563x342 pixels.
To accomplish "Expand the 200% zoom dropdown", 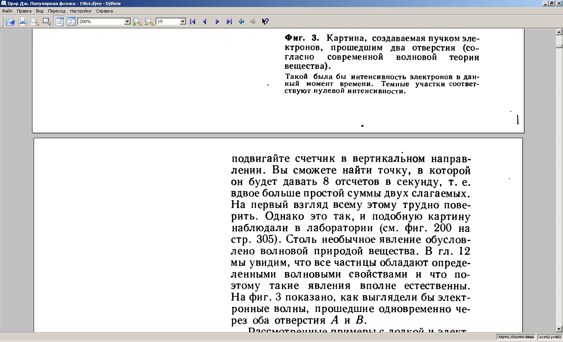I will 127,22.
